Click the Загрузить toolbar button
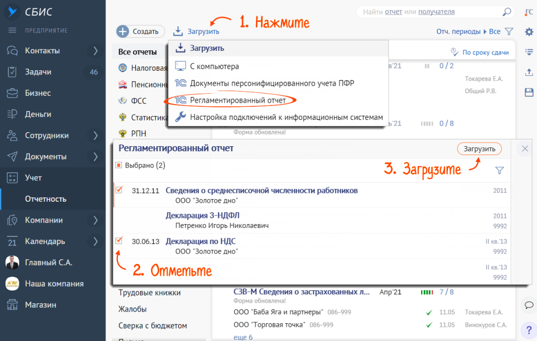The image size is (537, 341). 196,31
